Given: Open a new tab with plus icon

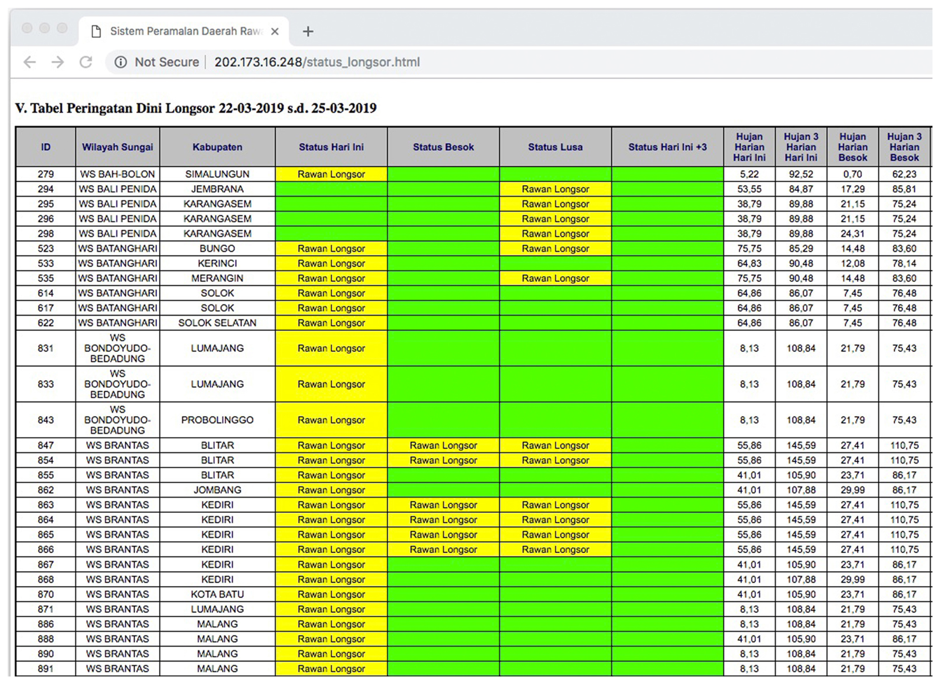Looking at the screenshot, I should click(308, 31).
